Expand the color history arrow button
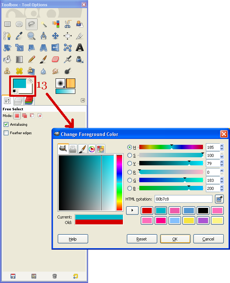The image size is (230, 283). click(132, 210)
